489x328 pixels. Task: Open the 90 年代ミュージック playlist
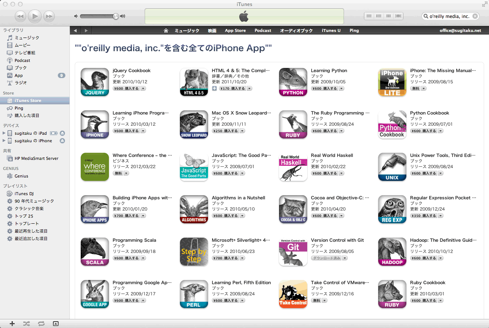coord(35,201)
